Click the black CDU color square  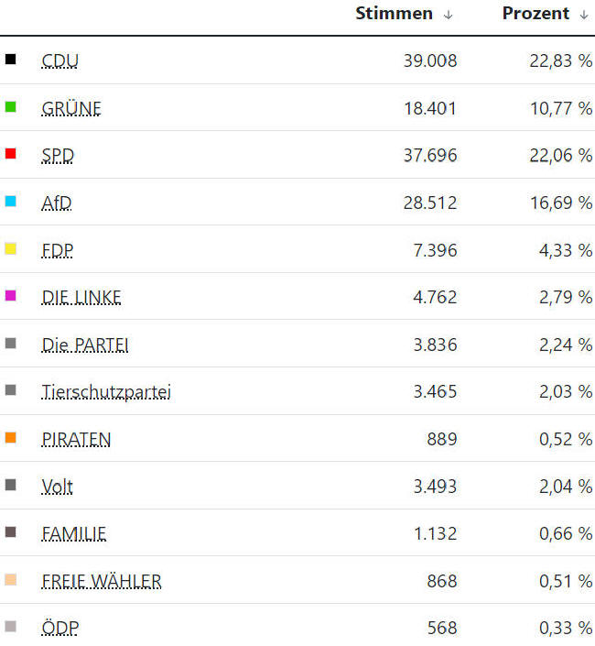[10, 59]
